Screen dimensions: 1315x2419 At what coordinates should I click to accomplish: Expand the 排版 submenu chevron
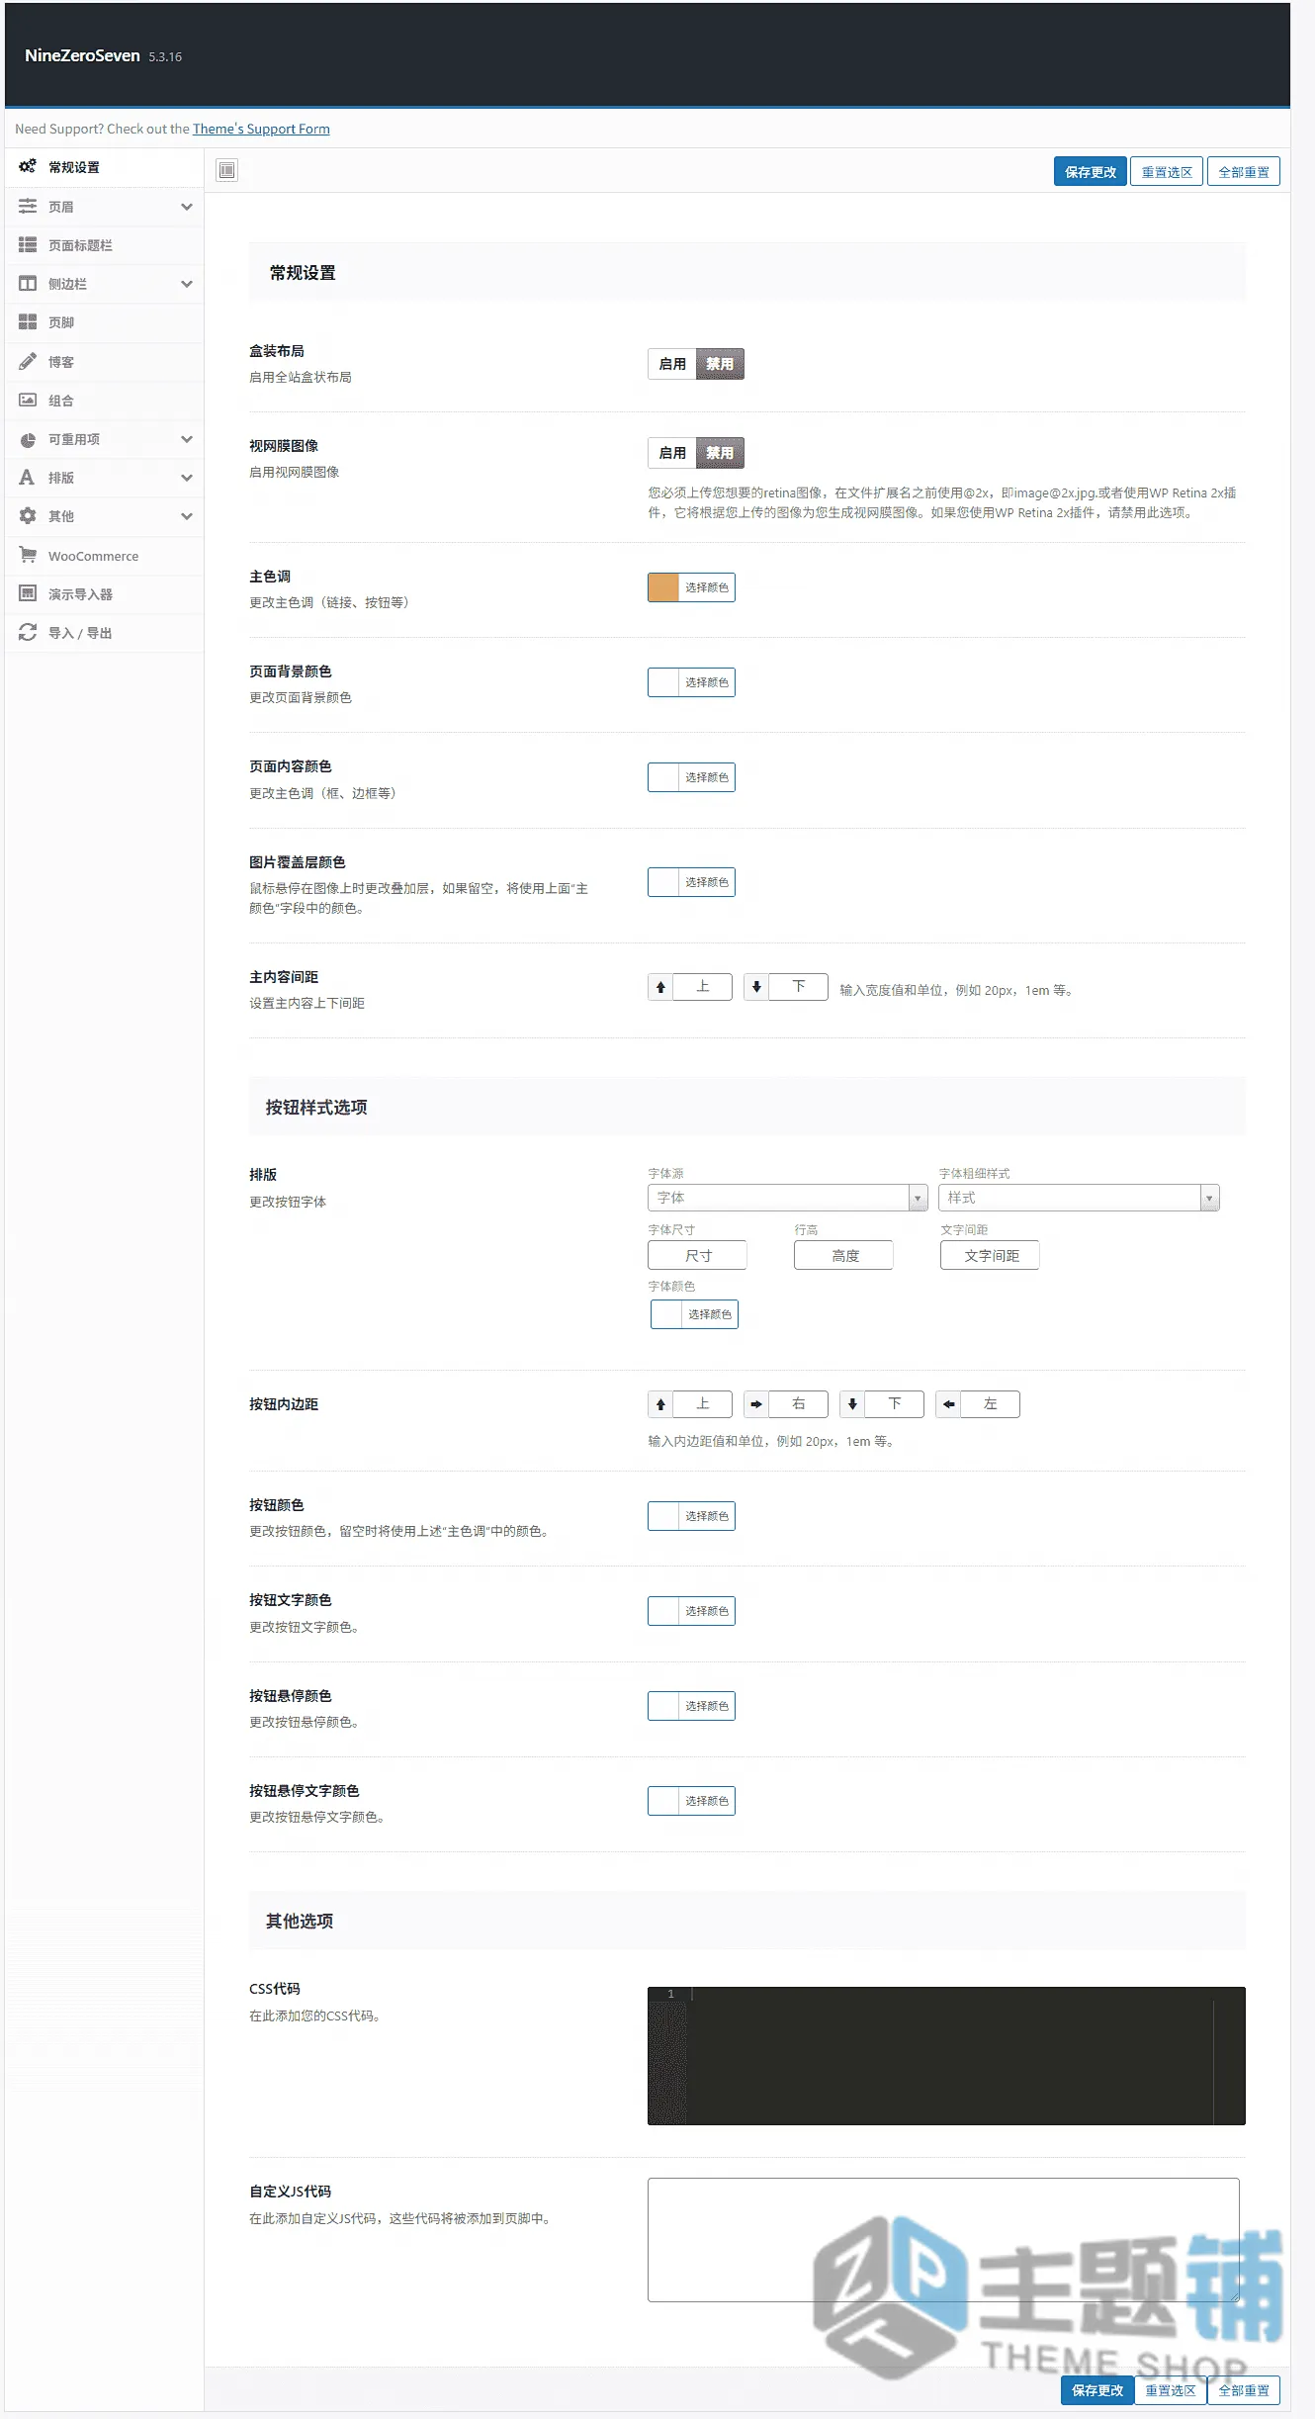[186, 478]
